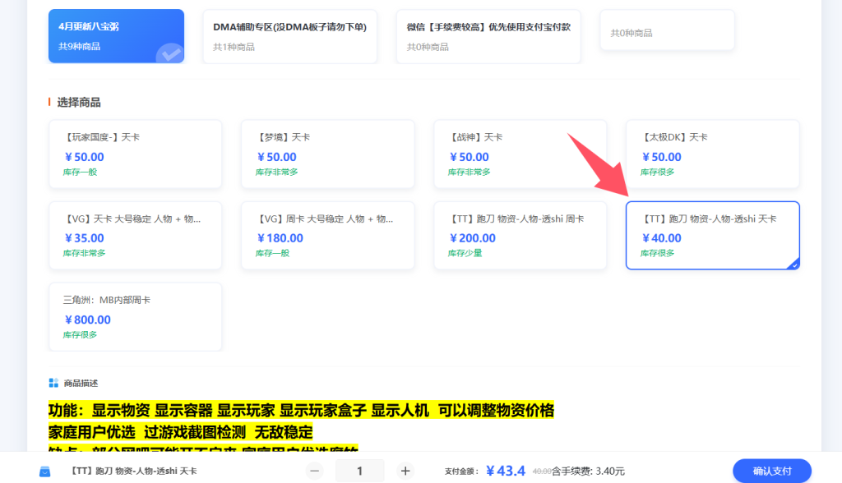This screenshot has width=842, height=483.
Task: Click the 共9种商品 count text
Action: coord(79,46)
